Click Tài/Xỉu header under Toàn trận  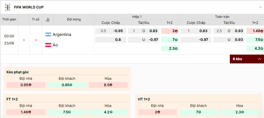click(x=229, y=23)
